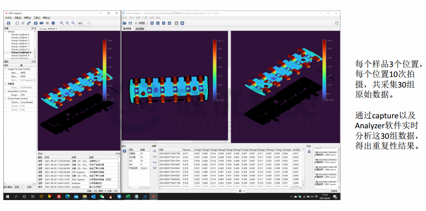Start continuous capture with the video camera icon
This screenshot has height=211, width=426.
(41, 23)
